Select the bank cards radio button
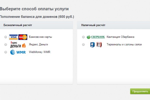The image size is (150, 100). click(6, 37)
